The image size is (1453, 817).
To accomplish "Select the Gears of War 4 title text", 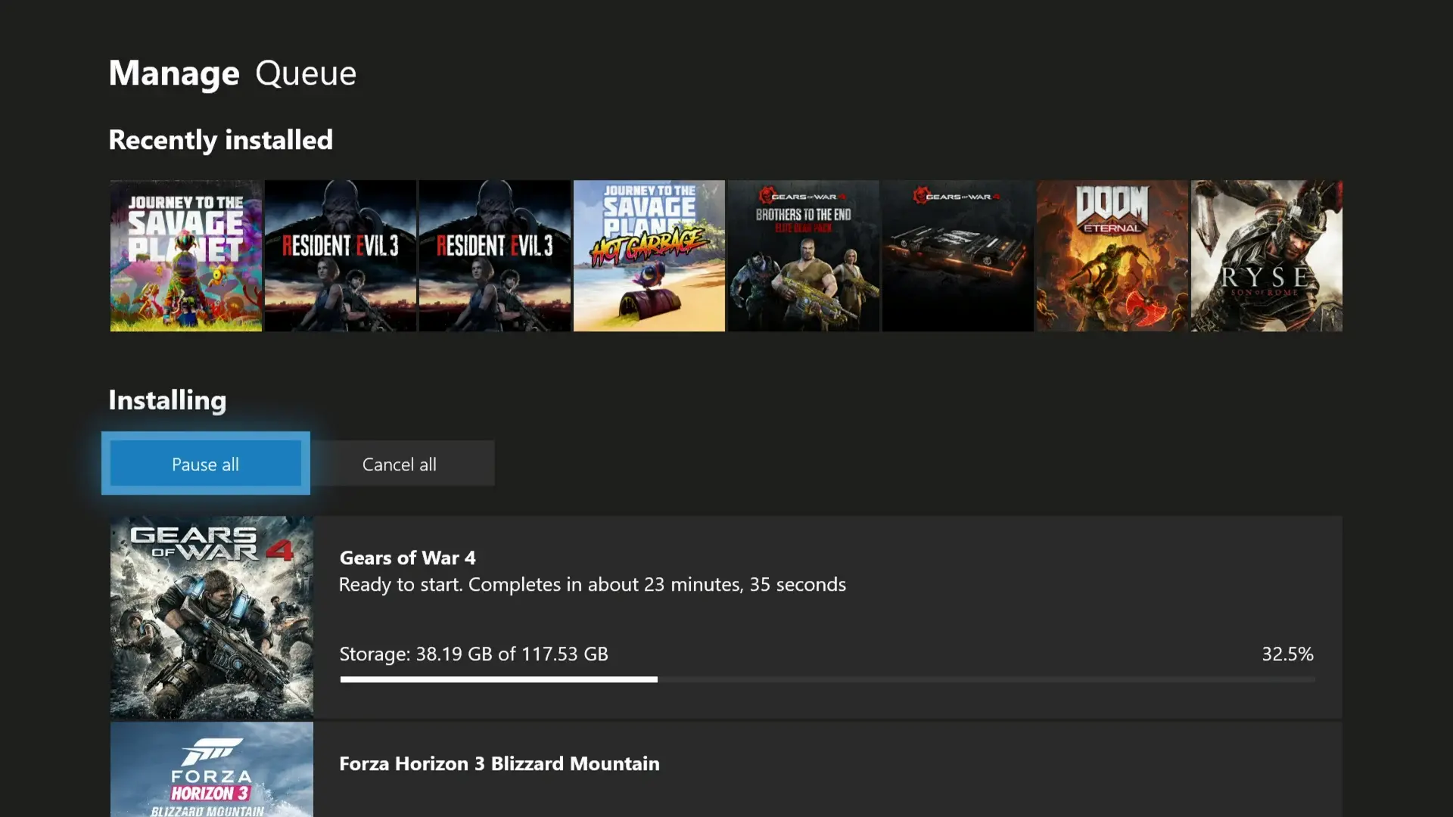I will tap(407, 558).
